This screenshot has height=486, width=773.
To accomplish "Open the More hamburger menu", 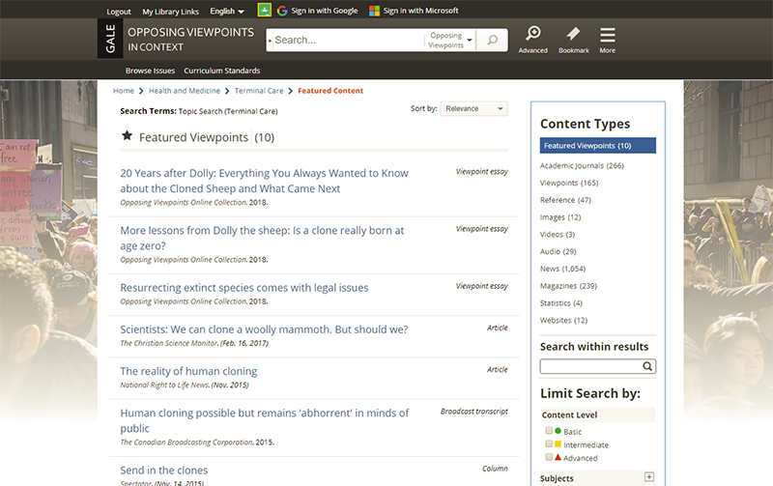I will (608, 35).
